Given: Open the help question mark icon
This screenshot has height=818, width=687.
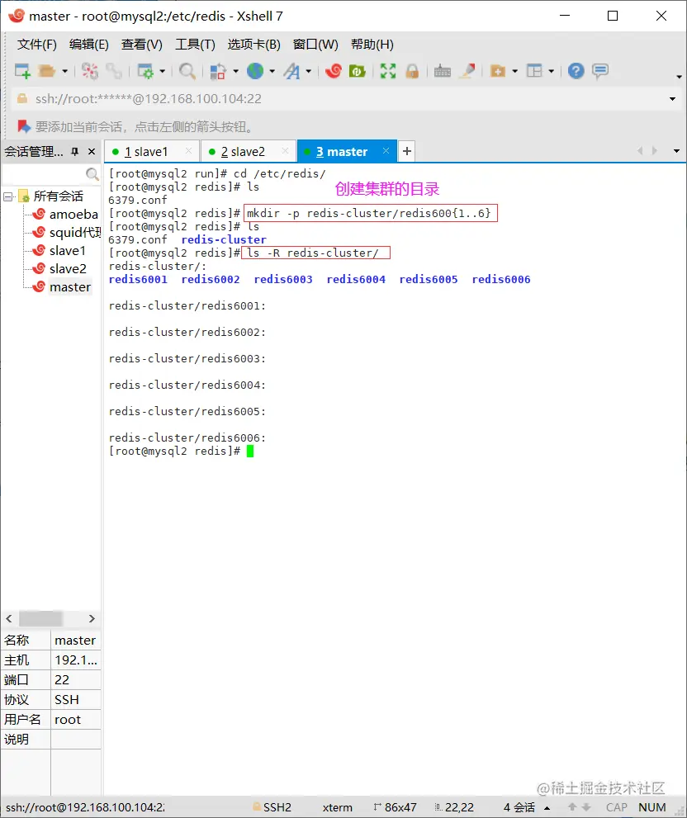Looking at the screenshot, I should 576,71.
